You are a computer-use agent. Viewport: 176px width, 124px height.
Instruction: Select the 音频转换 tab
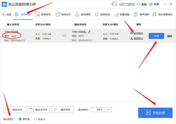pyautogui.click(x=23, y=14)
